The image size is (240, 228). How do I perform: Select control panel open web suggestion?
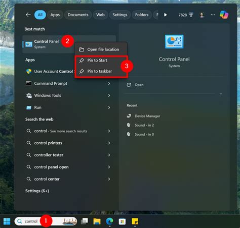pyautogui.click(x=69, y=167)
